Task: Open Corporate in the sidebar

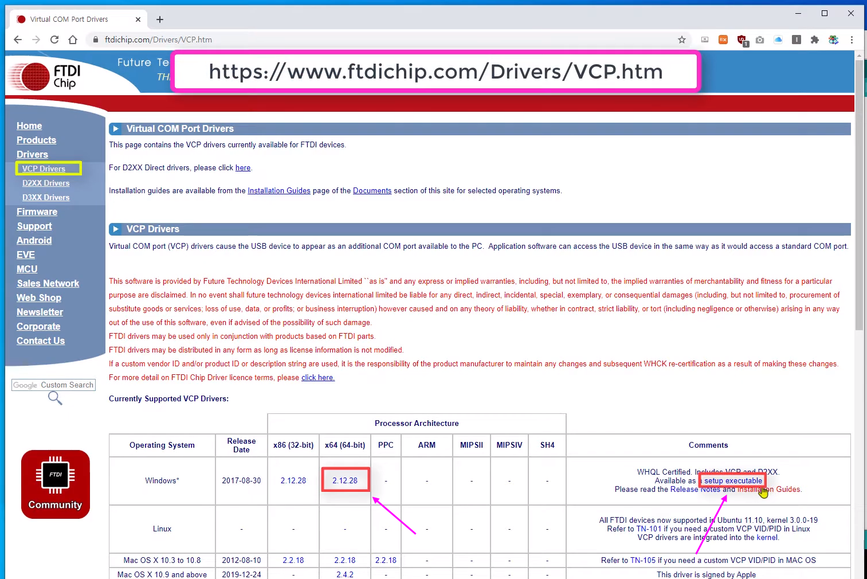Action: coord(38,326)
